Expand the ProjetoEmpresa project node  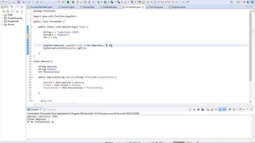click(2, 18)
